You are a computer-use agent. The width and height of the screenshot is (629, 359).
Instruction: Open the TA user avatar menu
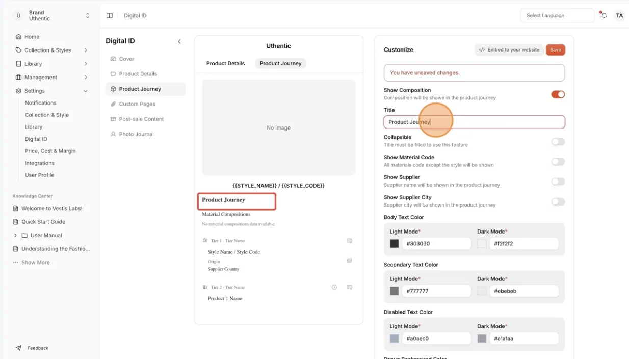(x=619, y=16)
